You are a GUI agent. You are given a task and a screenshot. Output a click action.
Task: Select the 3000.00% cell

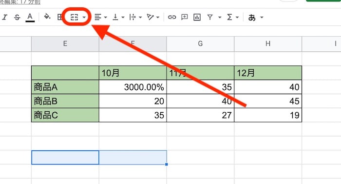tap(133, 87)
